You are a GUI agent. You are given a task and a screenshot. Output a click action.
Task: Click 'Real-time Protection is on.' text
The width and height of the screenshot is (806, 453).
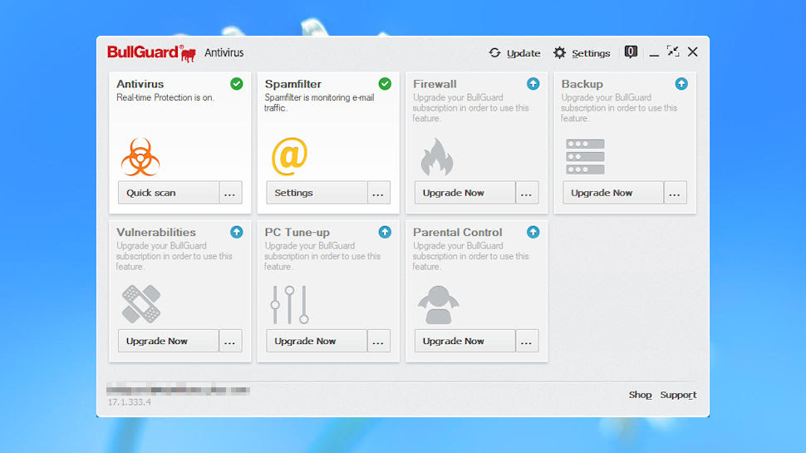pos(165,97)
